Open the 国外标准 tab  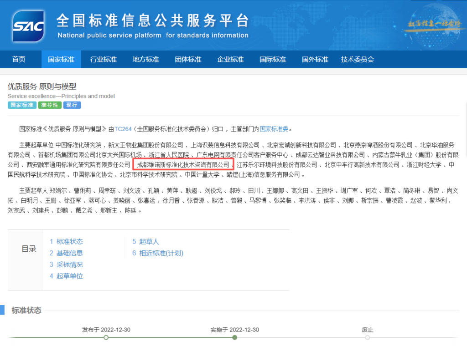click(315, 60)
